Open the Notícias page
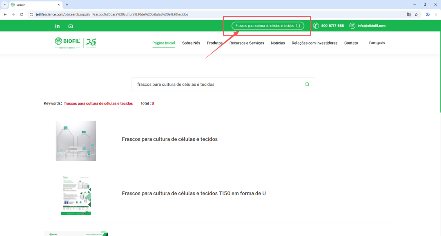Viewport: 441px width, 236px height. coord(278,43)
